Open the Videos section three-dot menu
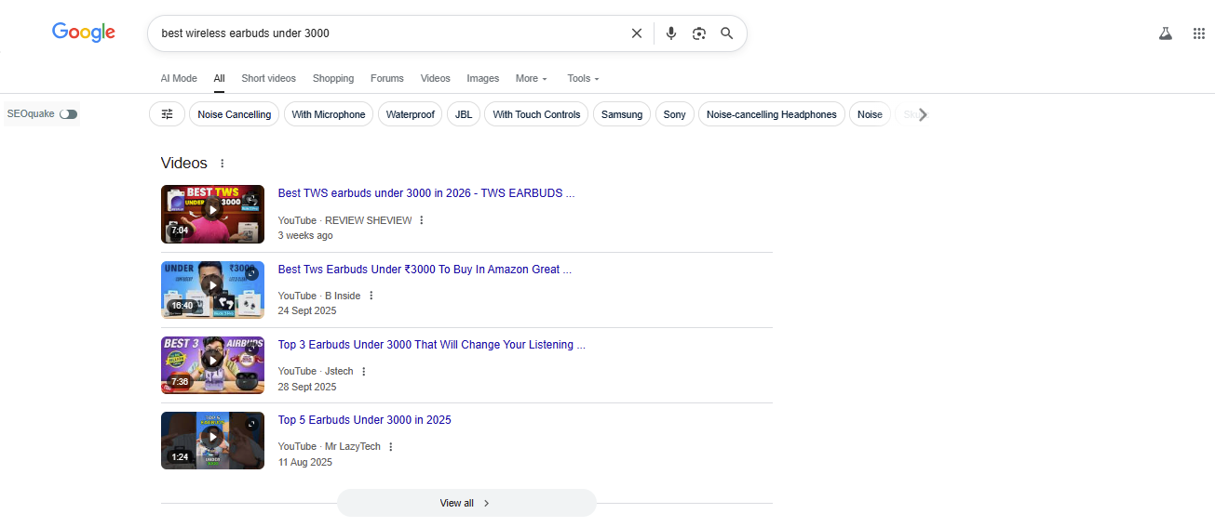Viewport: 1215px width, 527px height. (222, 164)
